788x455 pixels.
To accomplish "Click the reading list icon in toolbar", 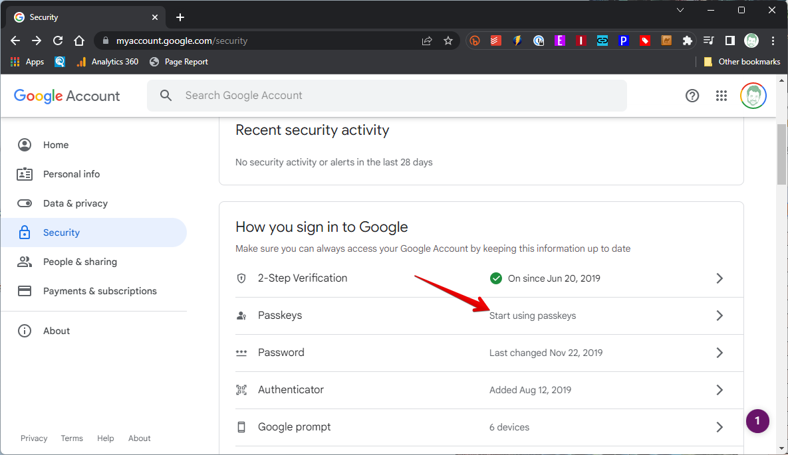I will [x=708, y=41].
